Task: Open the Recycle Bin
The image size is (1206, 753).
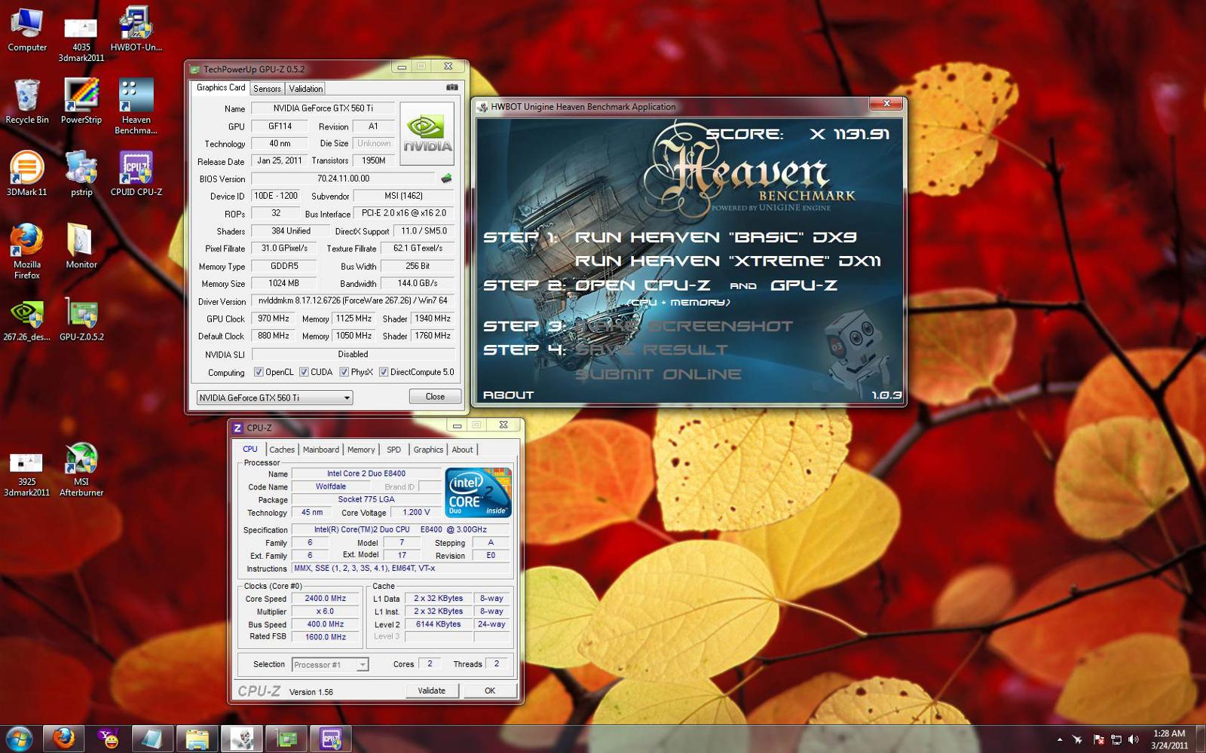Action: (x=27, y=102)
